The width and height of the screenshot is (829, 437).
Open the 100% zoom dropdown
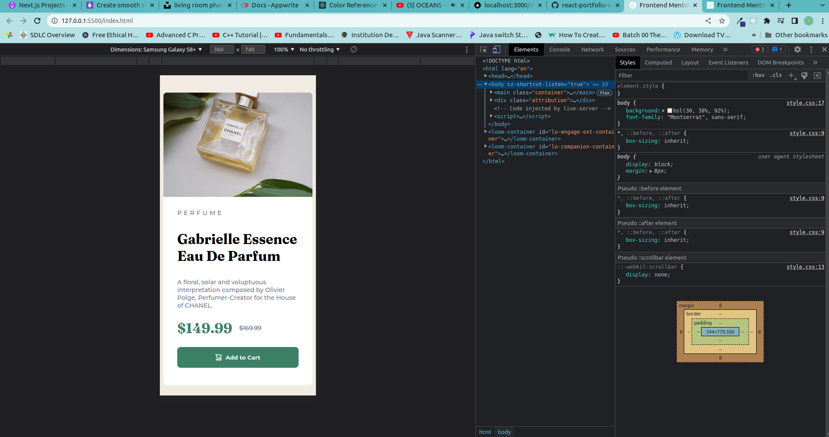click(x=284, y=49)
